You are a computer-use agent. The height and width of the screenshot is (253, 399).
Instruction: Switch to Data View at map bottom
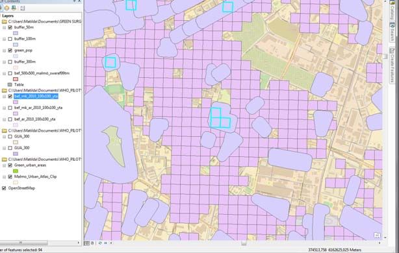pos(87,243)
